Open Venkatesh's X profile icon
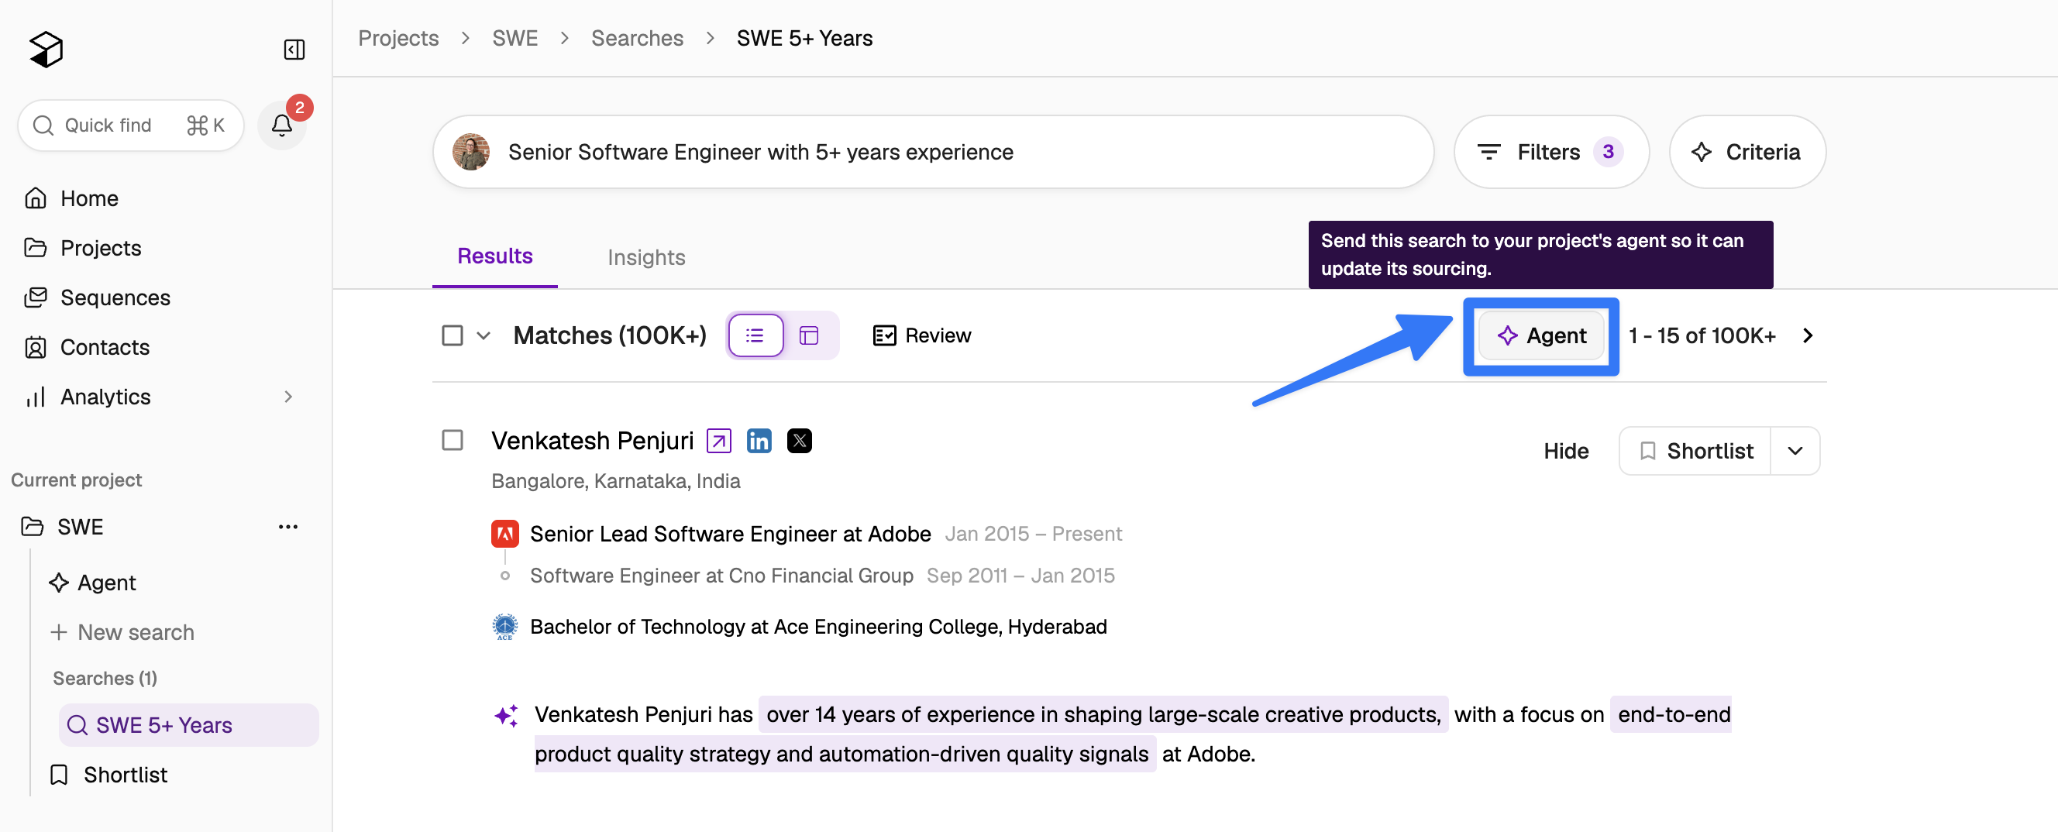 (799, 441)
